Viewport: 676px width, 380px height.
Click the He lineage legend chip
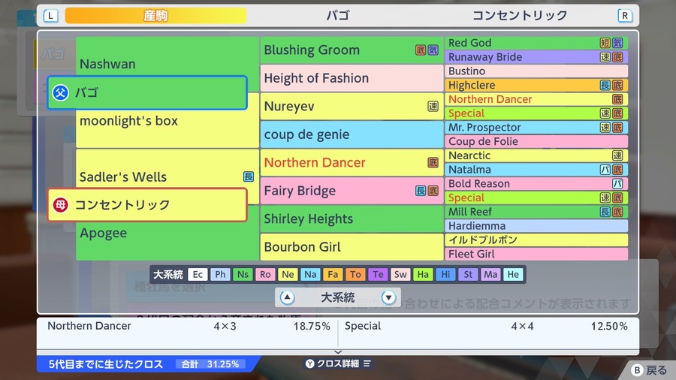pyautogui.click(x=513, y=274)
